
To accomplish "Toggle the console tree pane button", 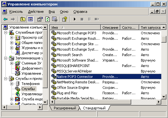I will 30,19.
